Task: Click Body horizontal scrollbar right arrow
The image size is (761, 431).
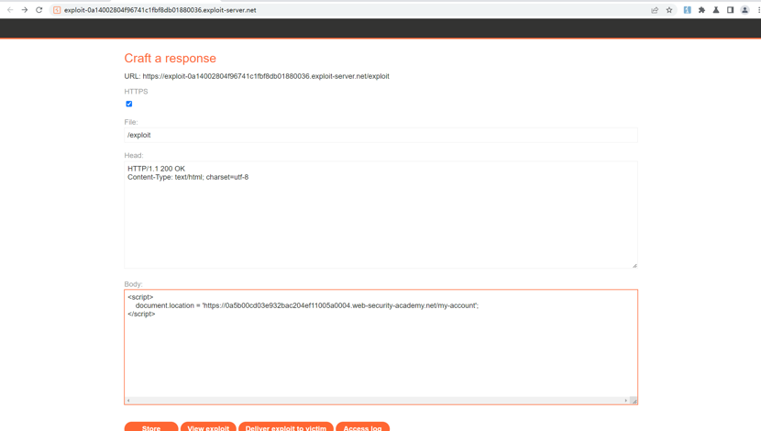Action: [626, 401]
